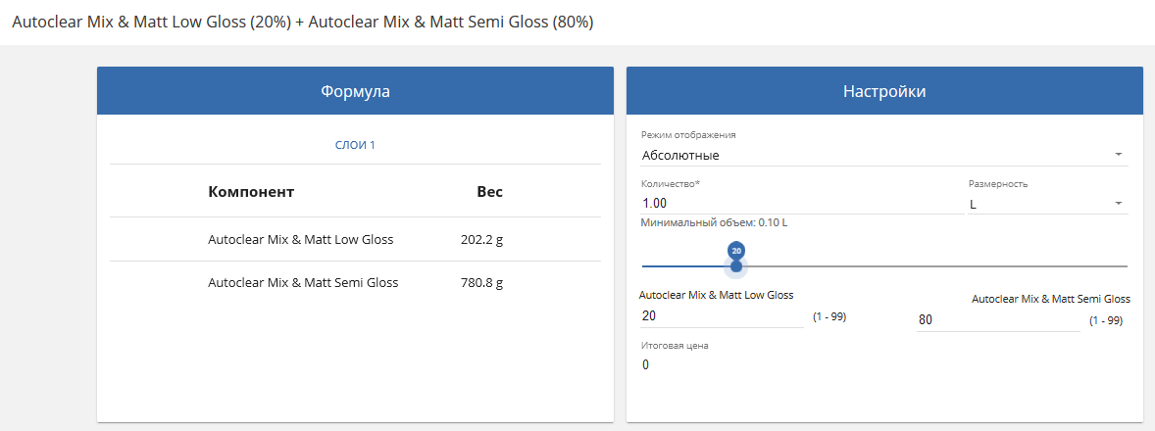Select the Autoclear Mix & Matt Low Gloss row
1155x431 pixels.
355,239
